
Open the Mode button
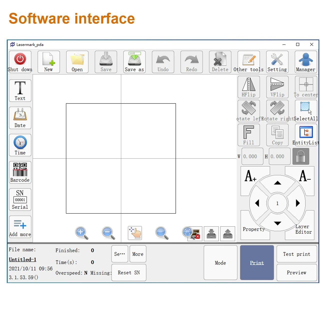tap(220, 263)
